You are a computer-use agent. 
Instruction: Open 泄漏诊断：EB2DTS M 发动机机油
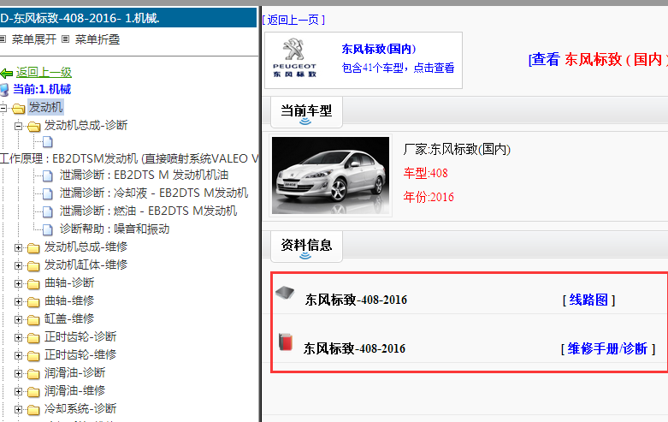pyautogui.click(x=144, y=175)
